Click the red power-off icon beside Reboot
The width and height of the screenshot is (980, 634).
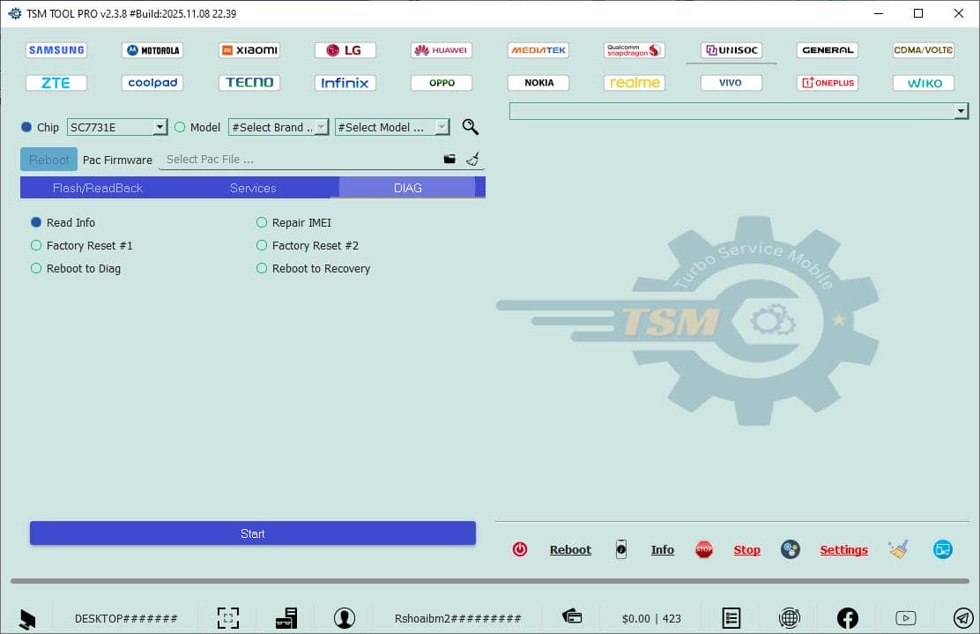point(520,548)
